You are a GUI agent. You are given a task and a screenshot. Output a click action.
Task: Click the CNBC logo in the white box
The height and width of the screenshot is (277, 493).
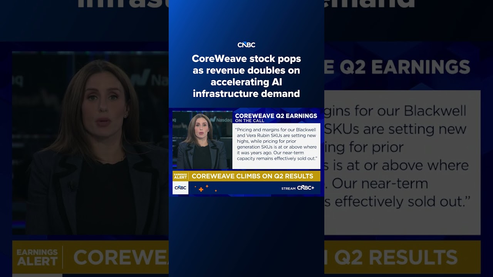click(180, 188)
